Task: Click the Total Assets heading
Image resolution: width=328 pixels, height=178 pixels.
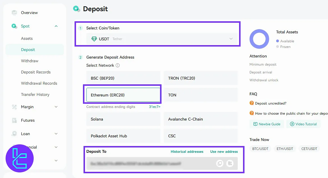Action: pos(287,32)
